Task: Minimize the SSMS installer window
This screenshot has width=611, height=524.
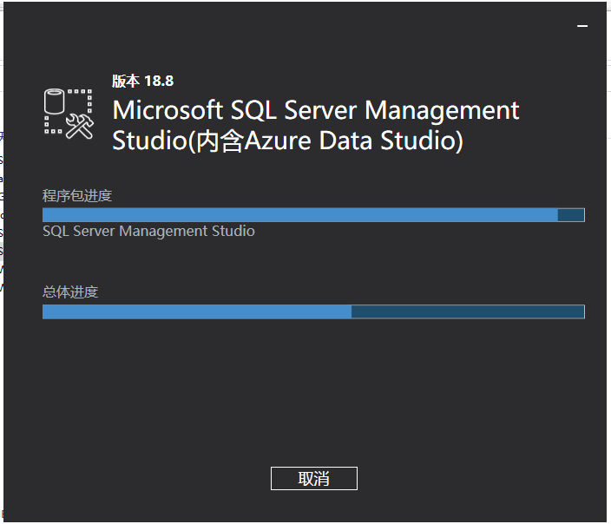Action: point(582,26)
